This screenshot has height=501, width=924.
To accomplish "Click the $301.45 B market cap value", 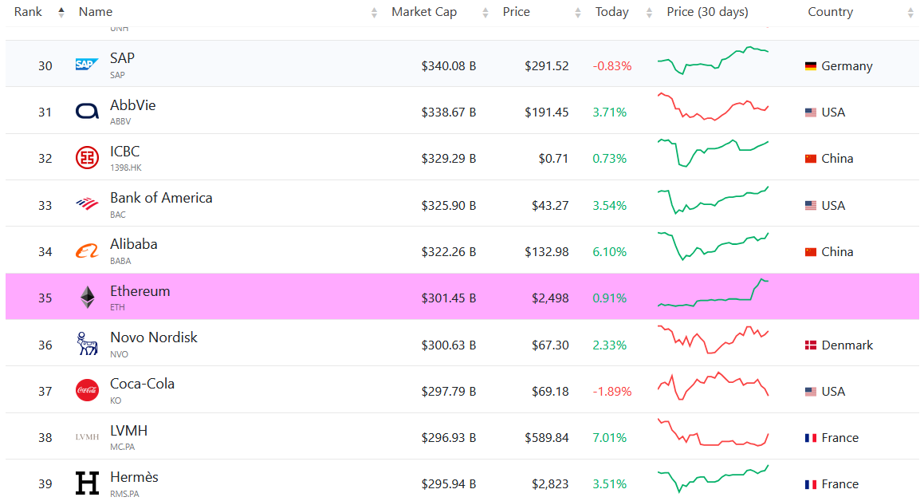I will coord(448,298).
